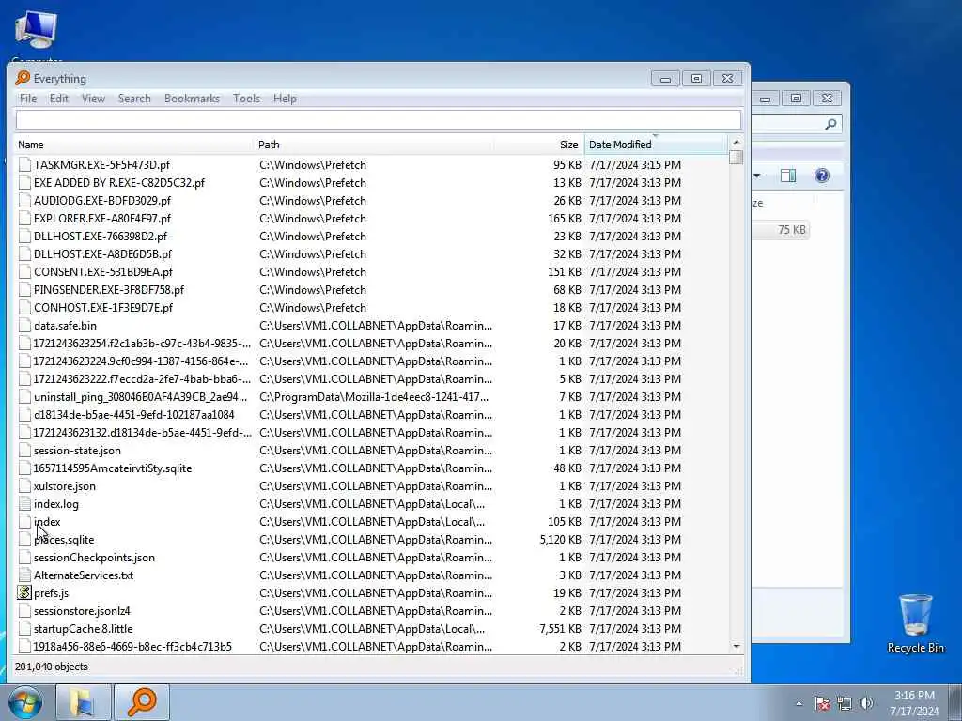Open the Windows Start menu

[x=24, y=702]
